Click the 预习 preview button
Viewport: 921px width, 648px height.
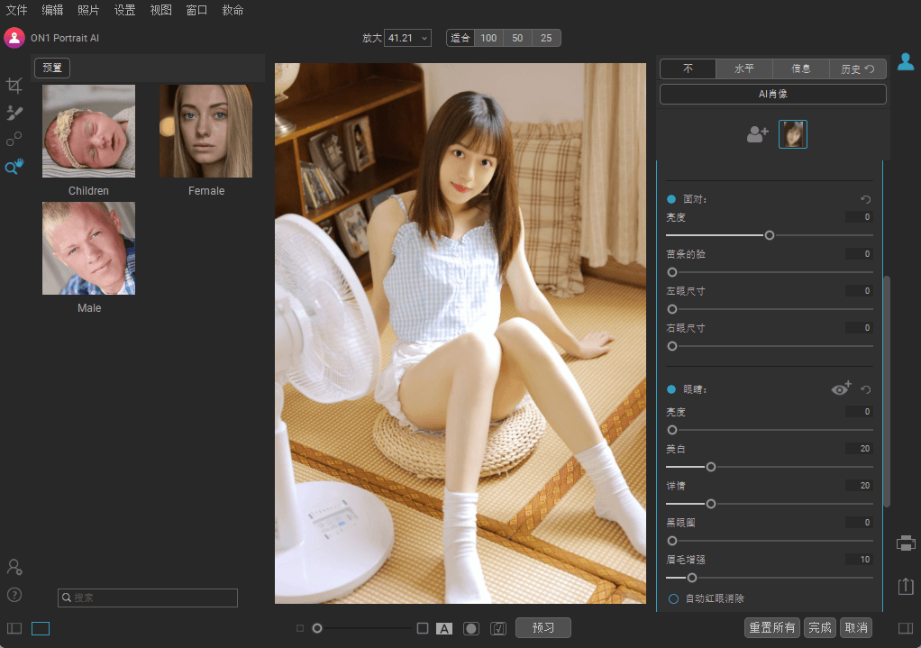pyautogui.click(x=543, y=627)
